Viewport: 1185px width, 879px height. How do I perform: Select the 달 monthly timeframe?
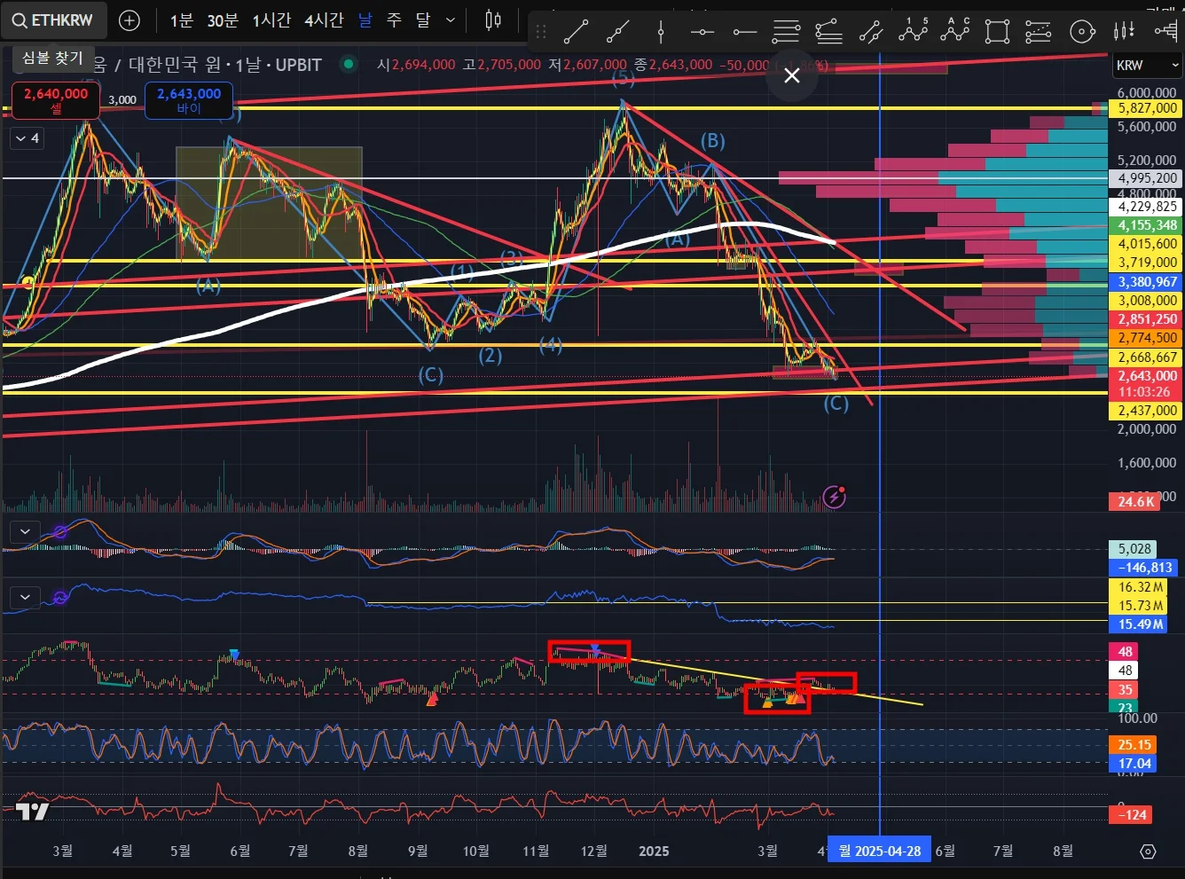click(x=423, y=20)
